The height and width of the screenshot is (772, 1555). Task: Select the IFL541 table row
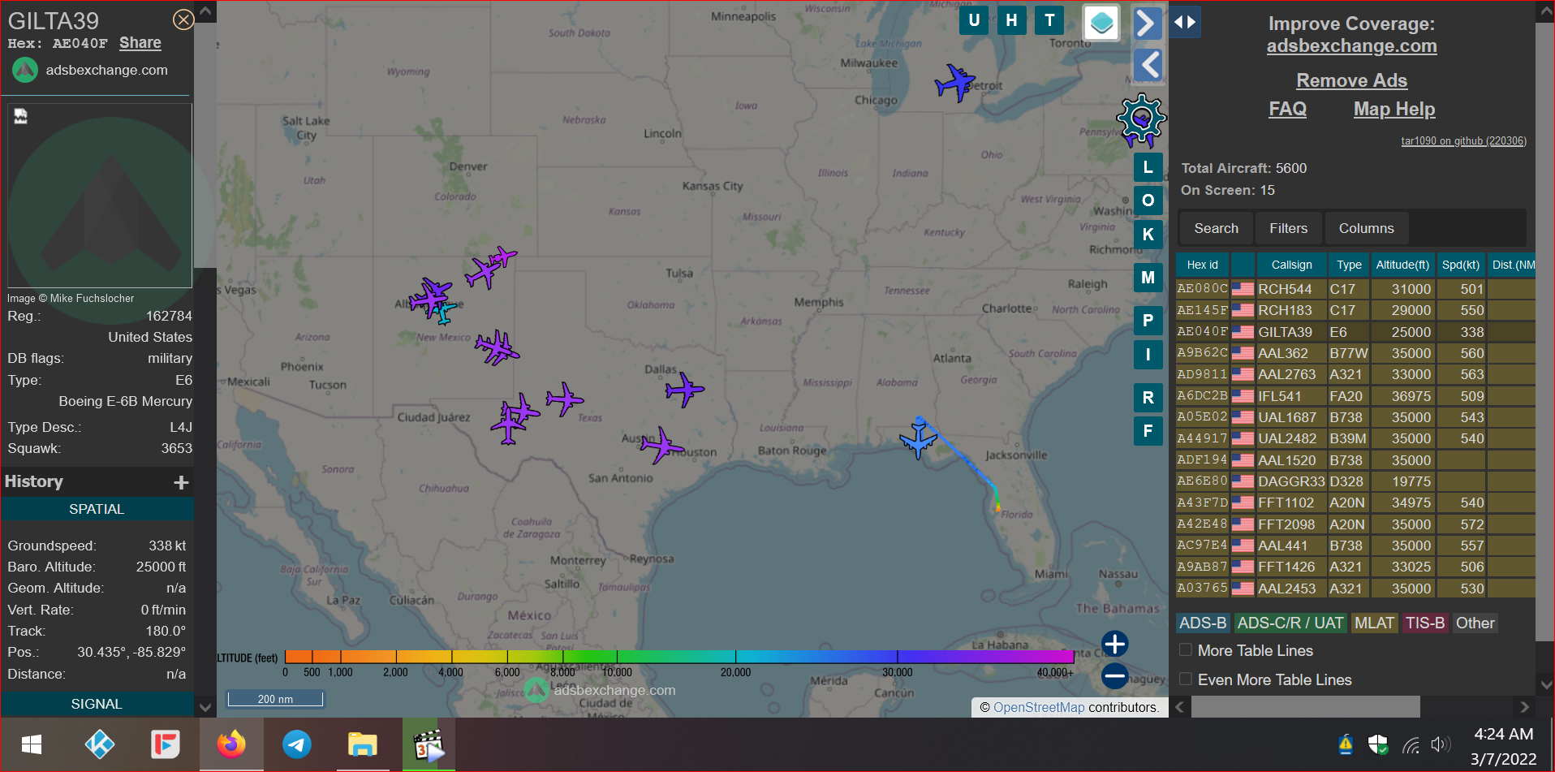1355,396
